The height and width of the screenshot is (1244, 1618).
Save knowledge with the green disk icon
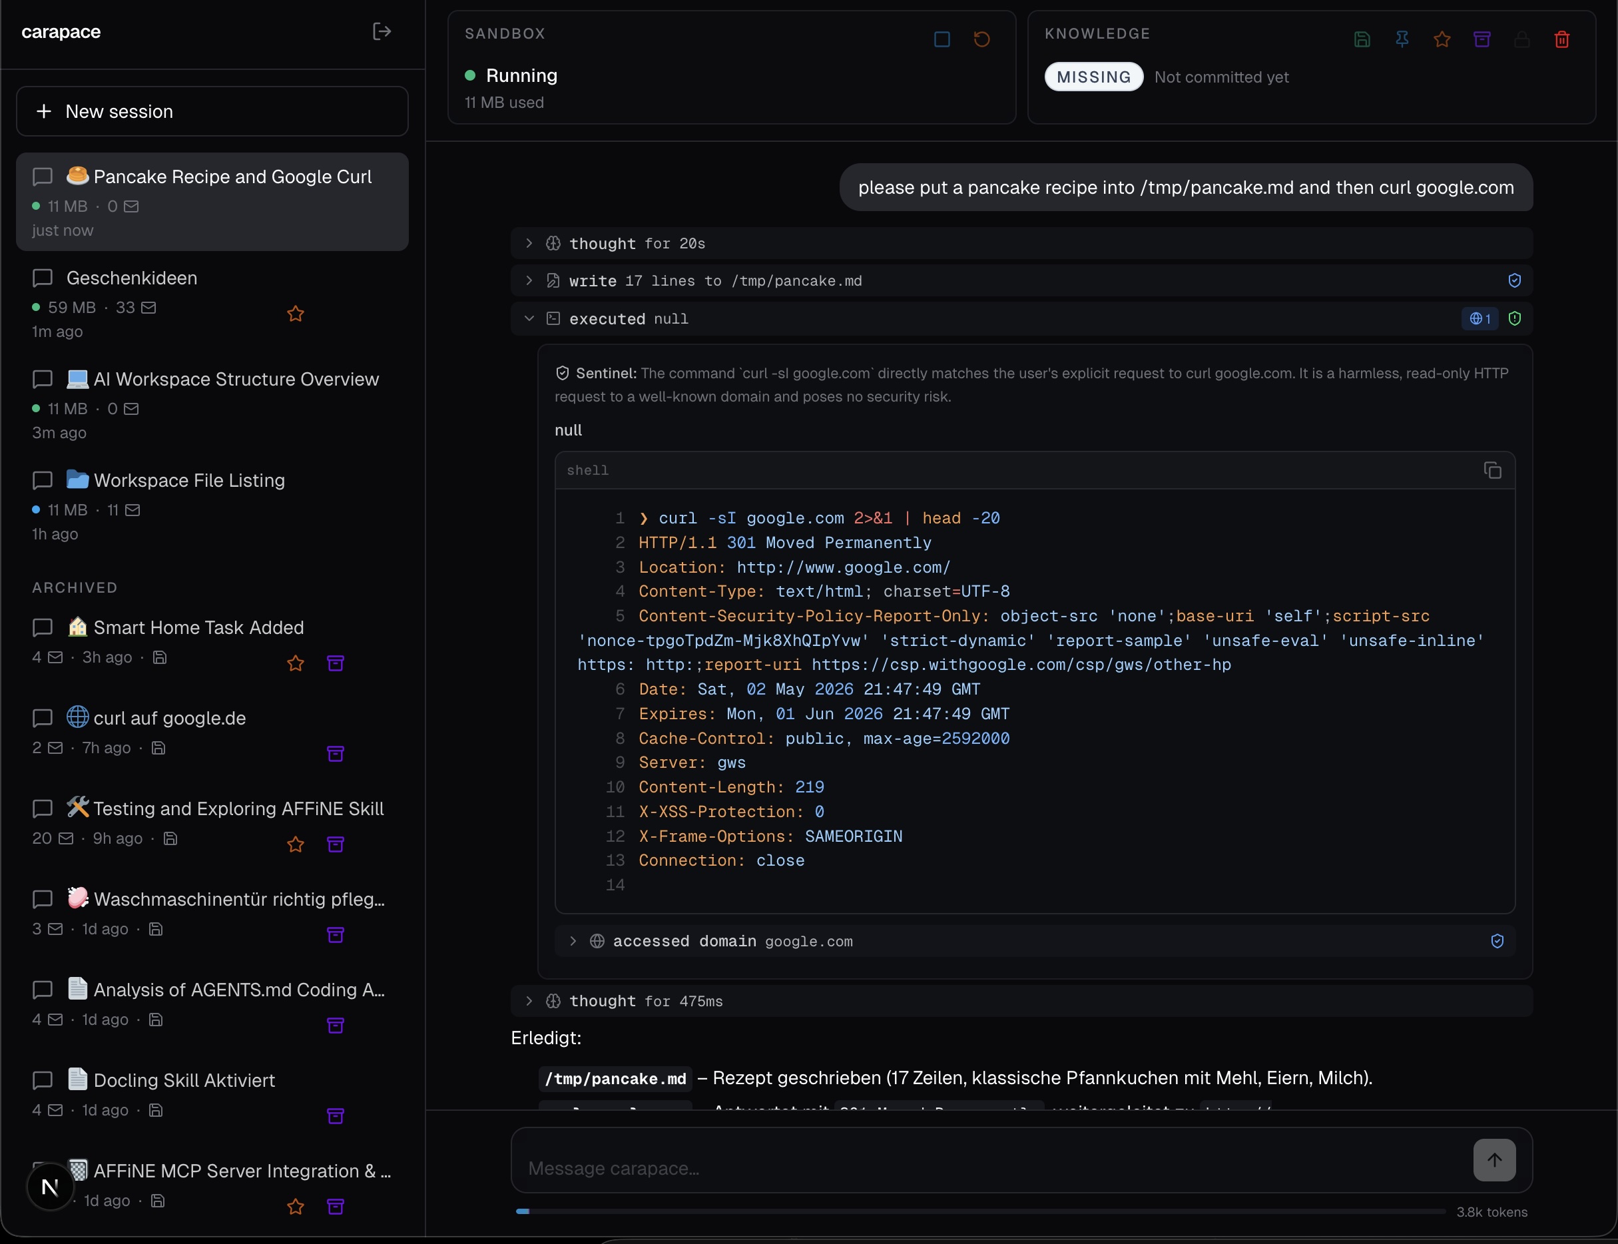click(x=1362, y=39)
